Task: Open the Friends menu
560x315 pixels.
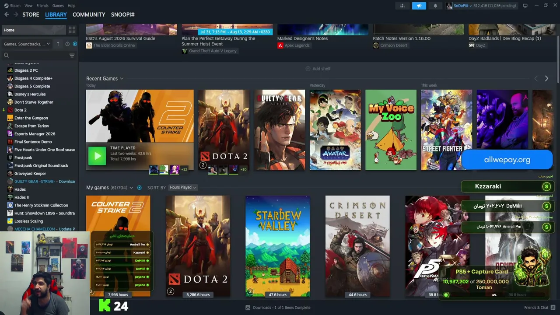Action: click(42, 6)
